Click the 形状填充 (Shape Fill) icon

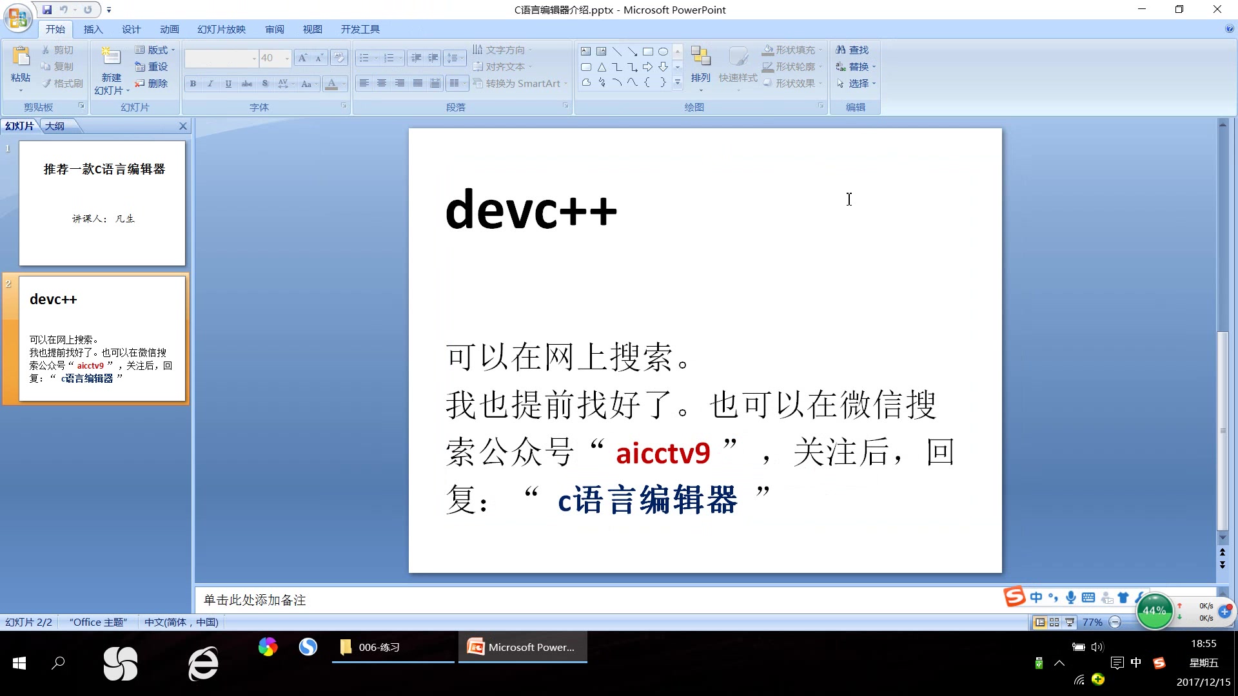768,49
